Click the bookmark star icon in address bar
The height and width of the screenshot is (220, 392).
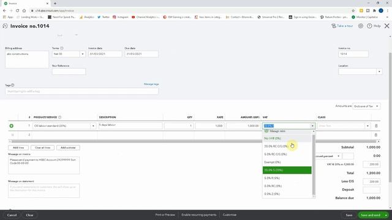click(353, 11)
